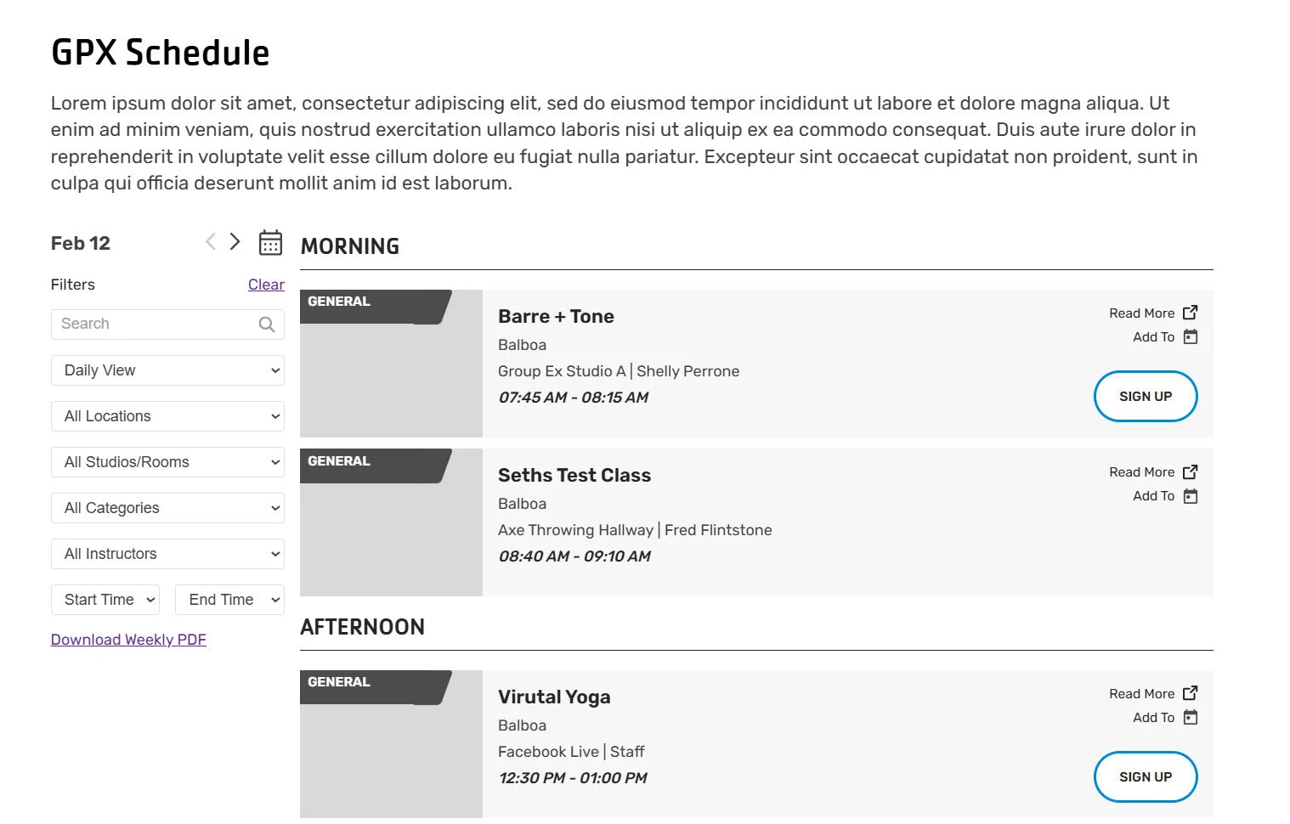Click the Clear filters link
This screenshot has width=1290, height=824.
tap(266, 285)
